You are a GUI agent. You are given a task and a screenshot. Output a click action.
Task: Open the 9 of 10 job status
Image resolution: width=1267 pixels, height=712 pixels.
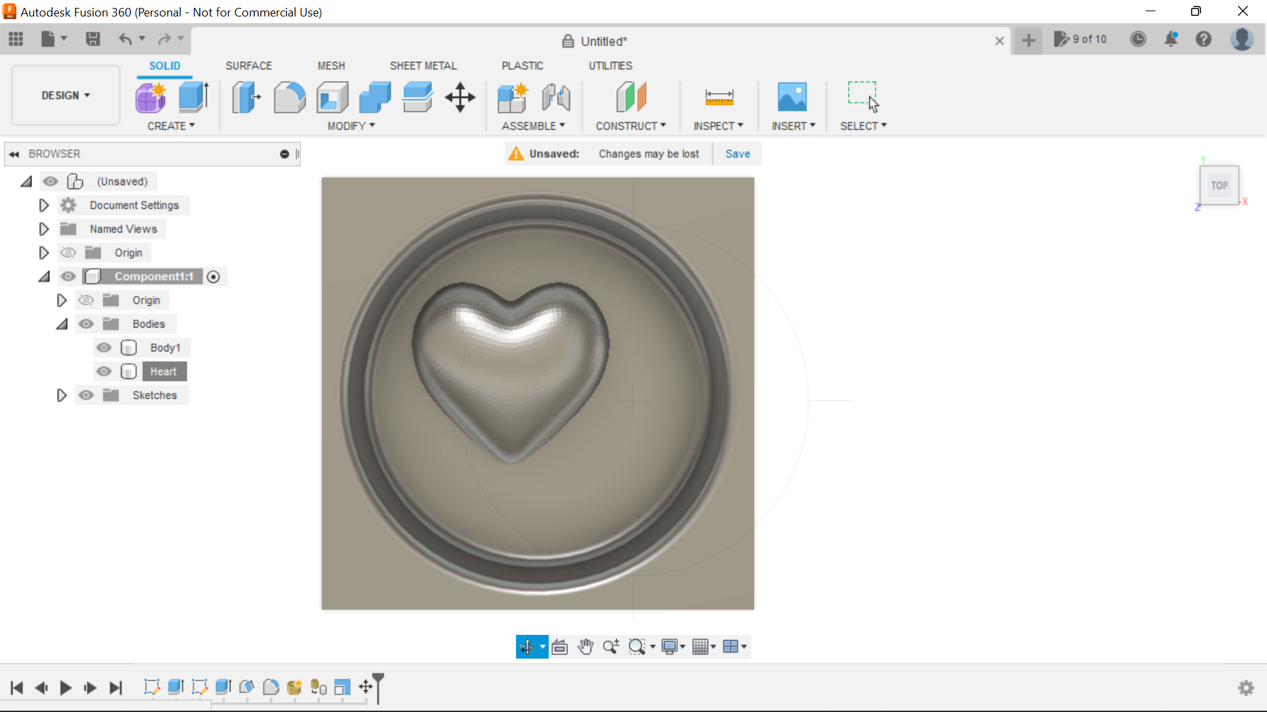[1080, 39]
